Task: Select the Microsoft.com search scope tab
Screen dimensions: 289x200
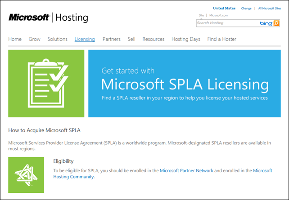Action: point(218,15)
